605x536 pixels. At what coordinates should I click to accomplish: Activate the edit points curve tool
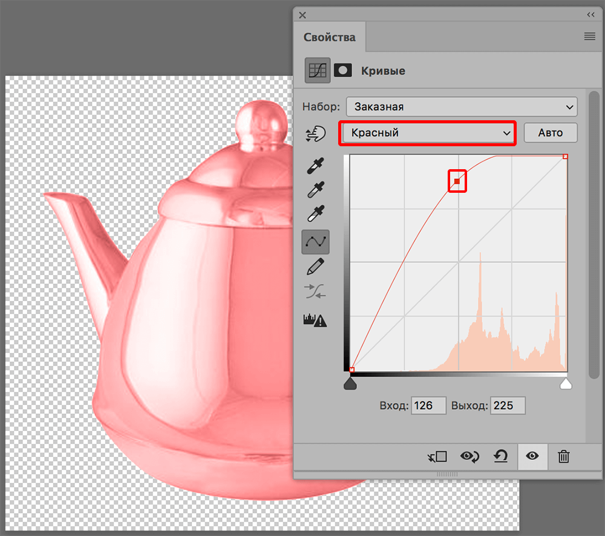[x=315, y=242]
